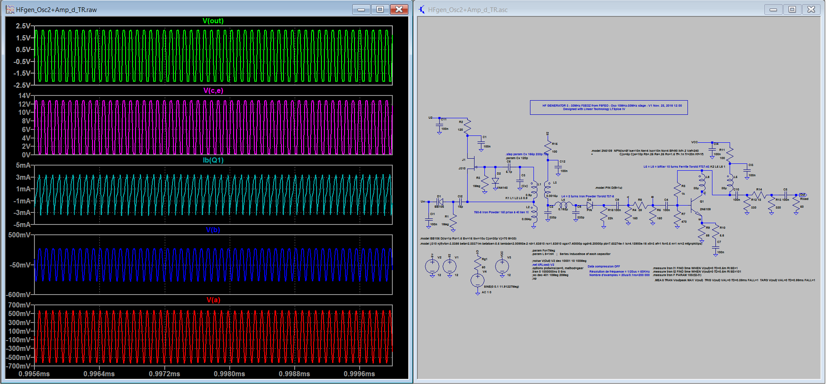Click the V4 sine voltage source
This screenshot has width=826, height=384.
click(x=477, y=280)
